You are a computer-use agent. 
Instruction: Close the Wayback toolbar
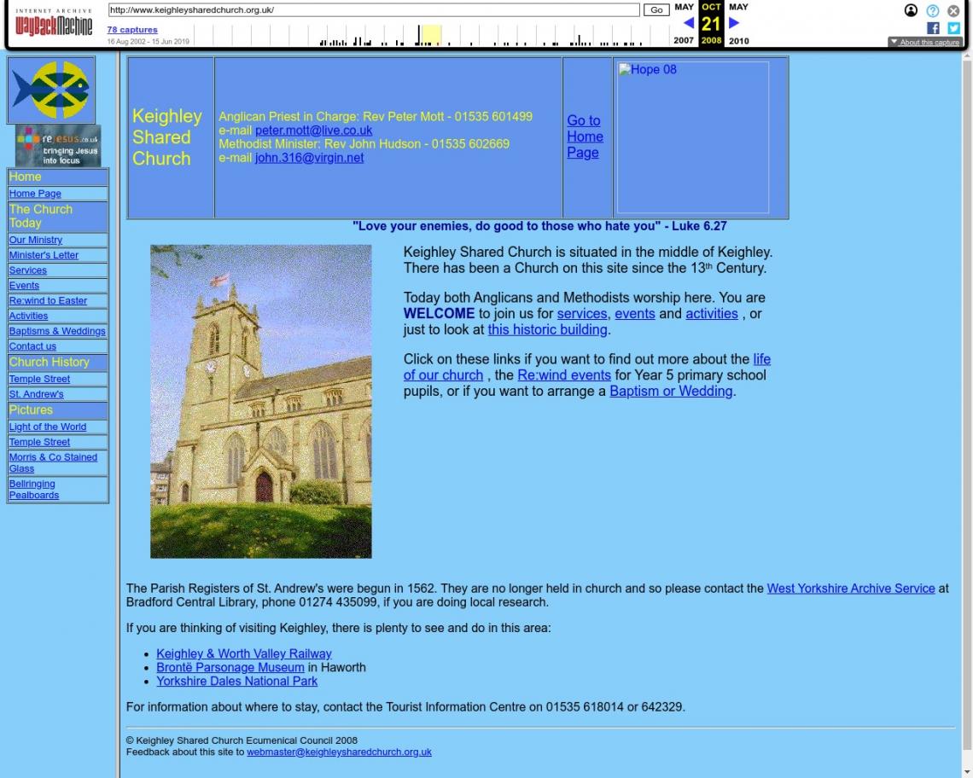[953, 10]
